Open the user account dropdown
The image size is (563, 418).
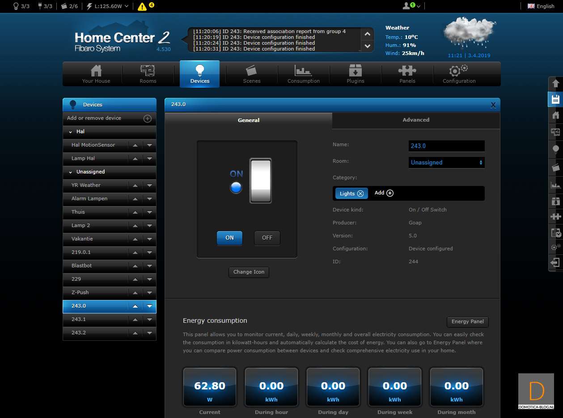412,6
